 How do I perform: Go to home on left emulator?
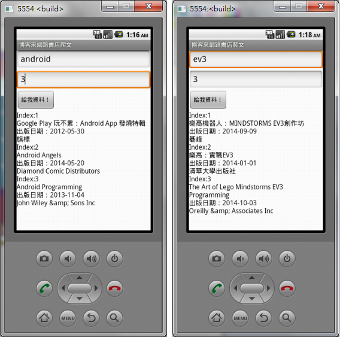(x=44, y=318)
